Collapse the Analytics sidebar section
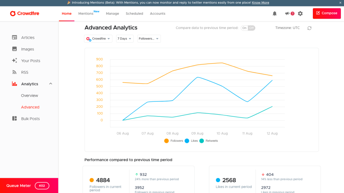The height and width of the screenshot is (193, 344). 51,84
